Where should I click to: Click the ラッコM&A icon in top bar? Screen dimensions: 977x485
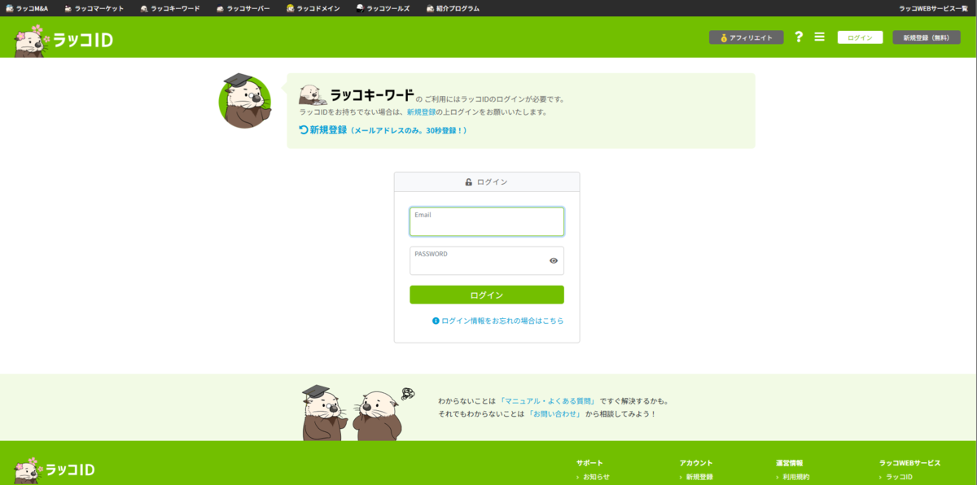click(10, 8)
